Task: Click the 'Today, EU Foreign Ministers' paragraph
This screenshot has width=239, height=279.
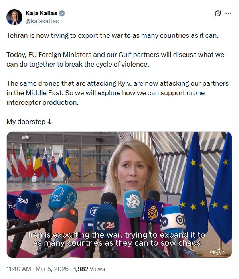Action: pyautogui.click(x=115, y=59)
